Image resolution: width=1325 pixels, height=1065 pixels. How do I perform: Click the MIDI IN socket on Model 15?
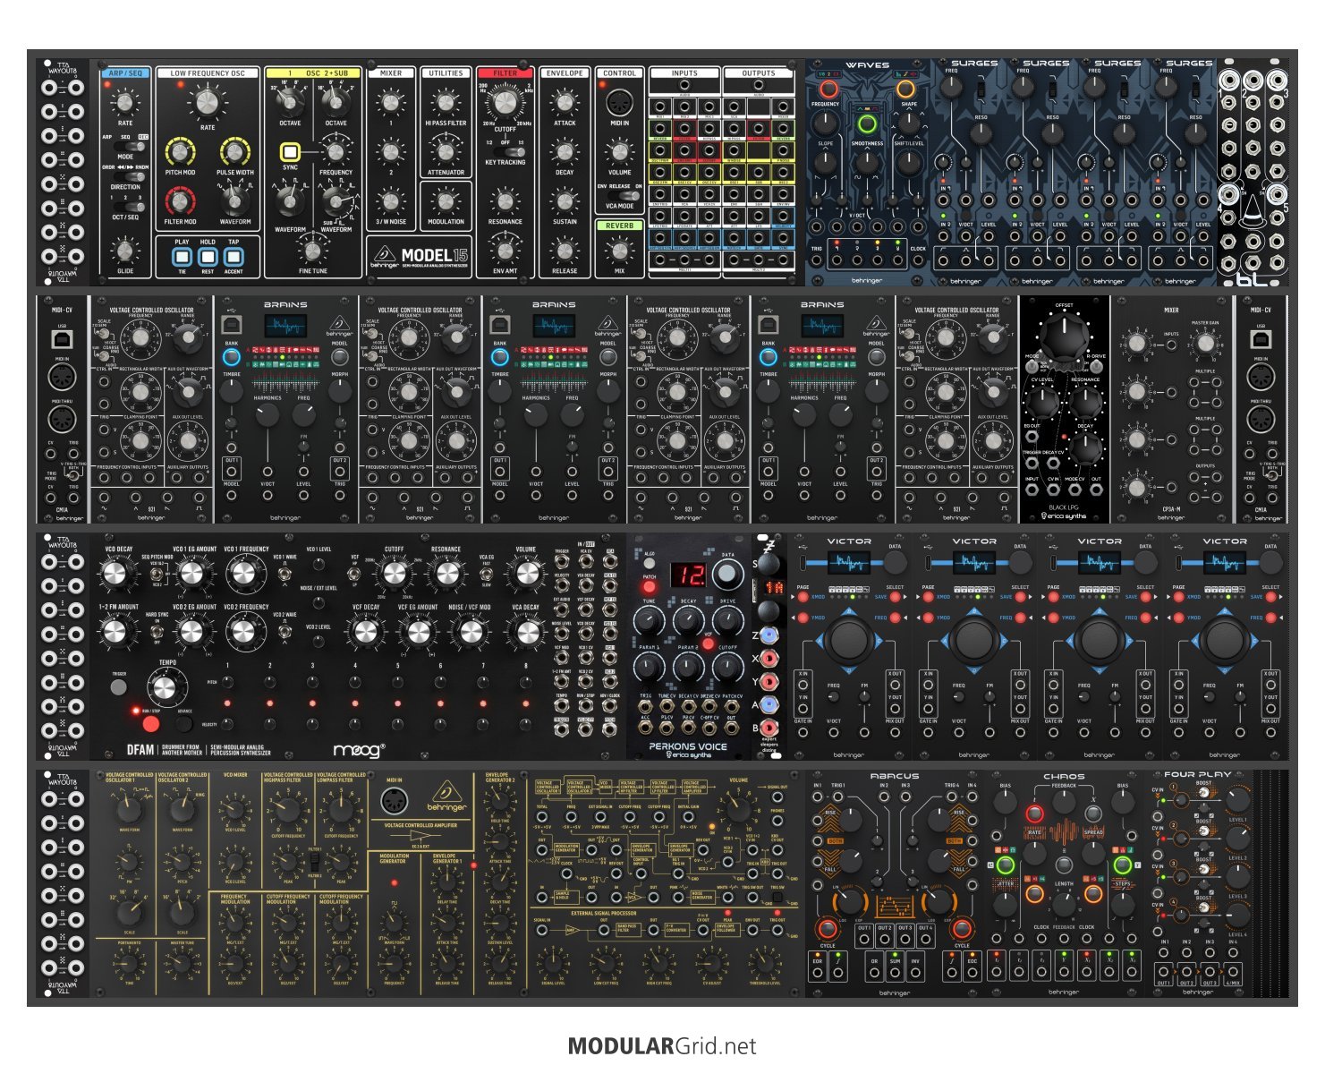click(x=619, y=102)
